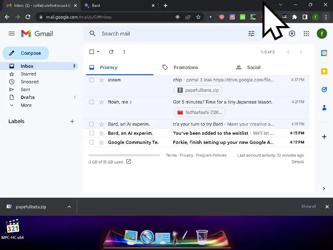Select all emails checkbox

[x=92, y=52]
